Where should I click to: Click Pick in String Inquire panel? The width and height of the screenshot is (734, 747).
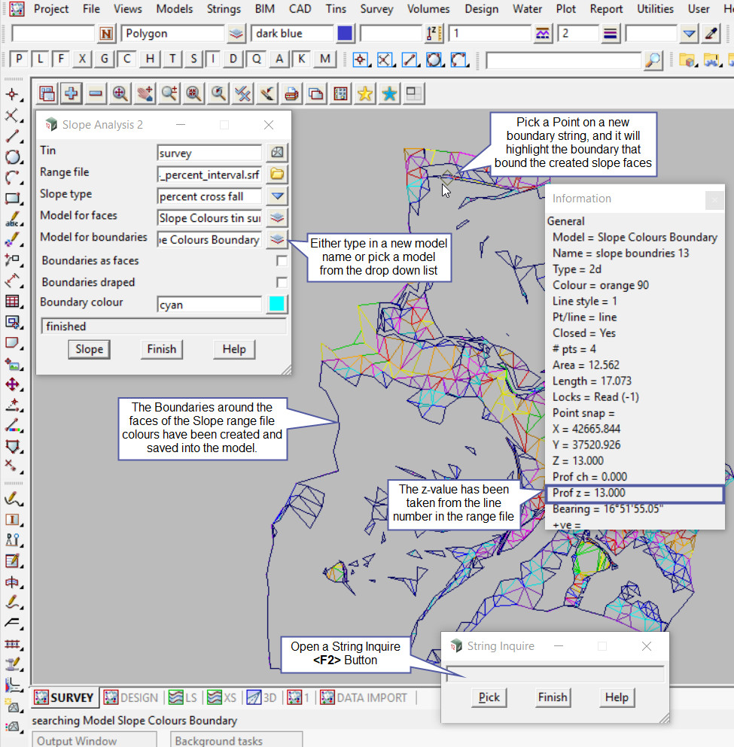489,697
